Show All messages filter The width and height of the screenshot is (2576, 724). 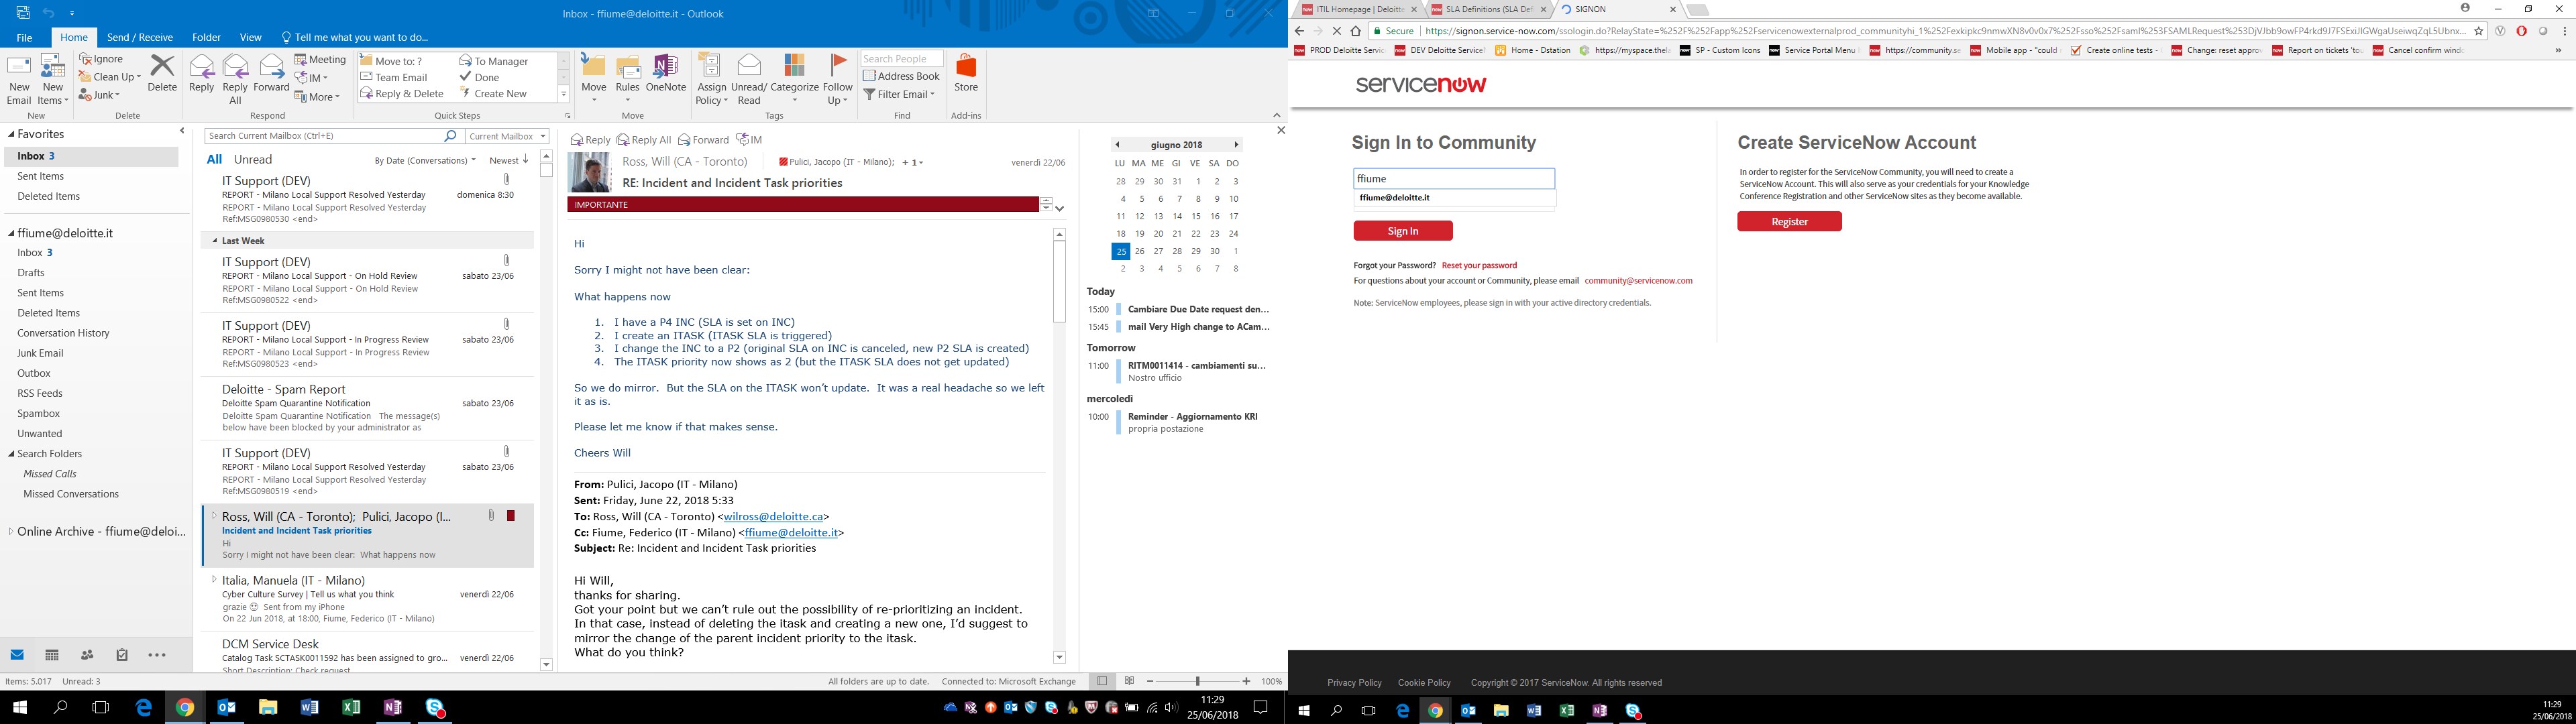(214, 160)
